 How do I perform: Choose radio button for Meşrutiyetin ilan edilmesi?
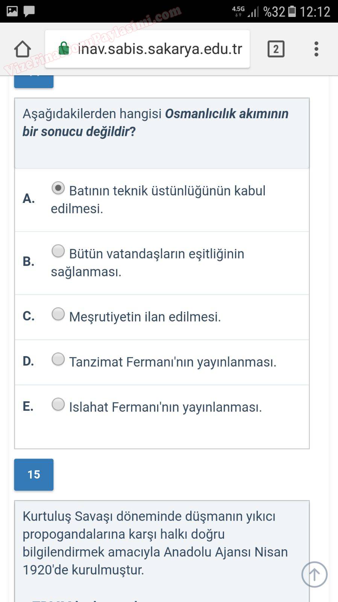pos(58,314)
